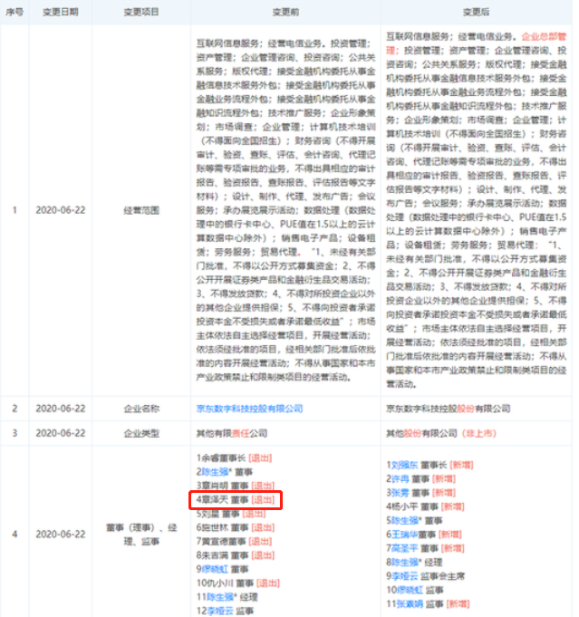Select the 2020-06-22 date in row 2
This screenshot has height=617, width=579.
point(60,409)
